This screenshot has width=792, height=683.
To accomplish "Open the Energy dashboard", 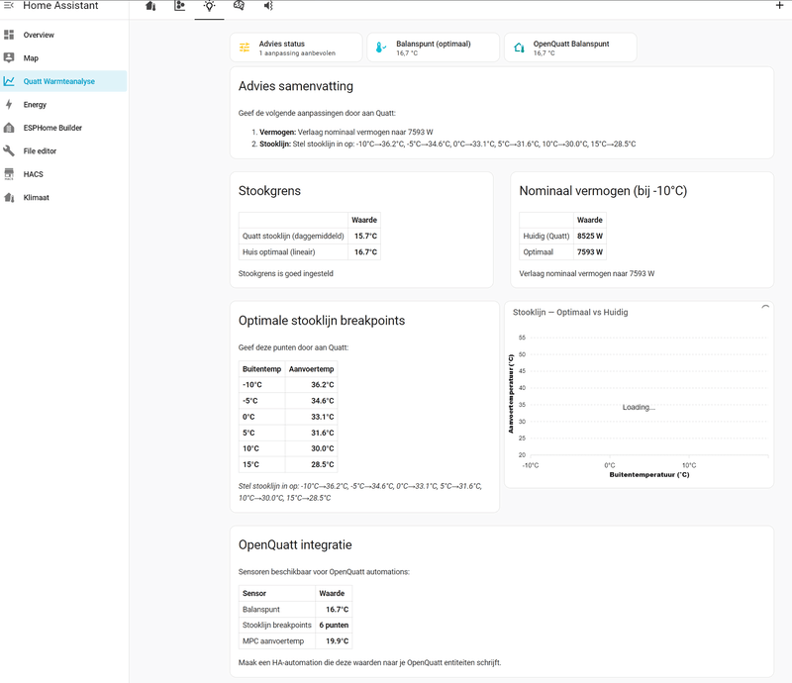I will 64,105.
